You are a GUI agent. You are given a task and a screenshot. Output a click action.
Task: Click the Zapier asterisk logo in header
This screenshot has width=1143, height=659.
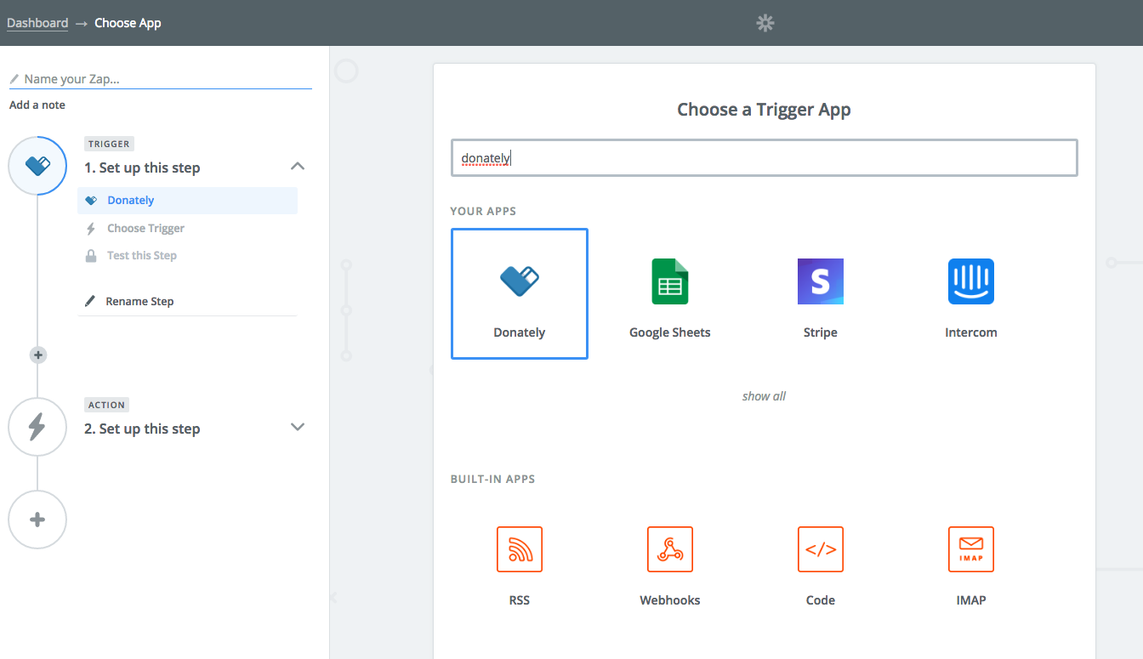pyautogui.click(x=765, y=23)
